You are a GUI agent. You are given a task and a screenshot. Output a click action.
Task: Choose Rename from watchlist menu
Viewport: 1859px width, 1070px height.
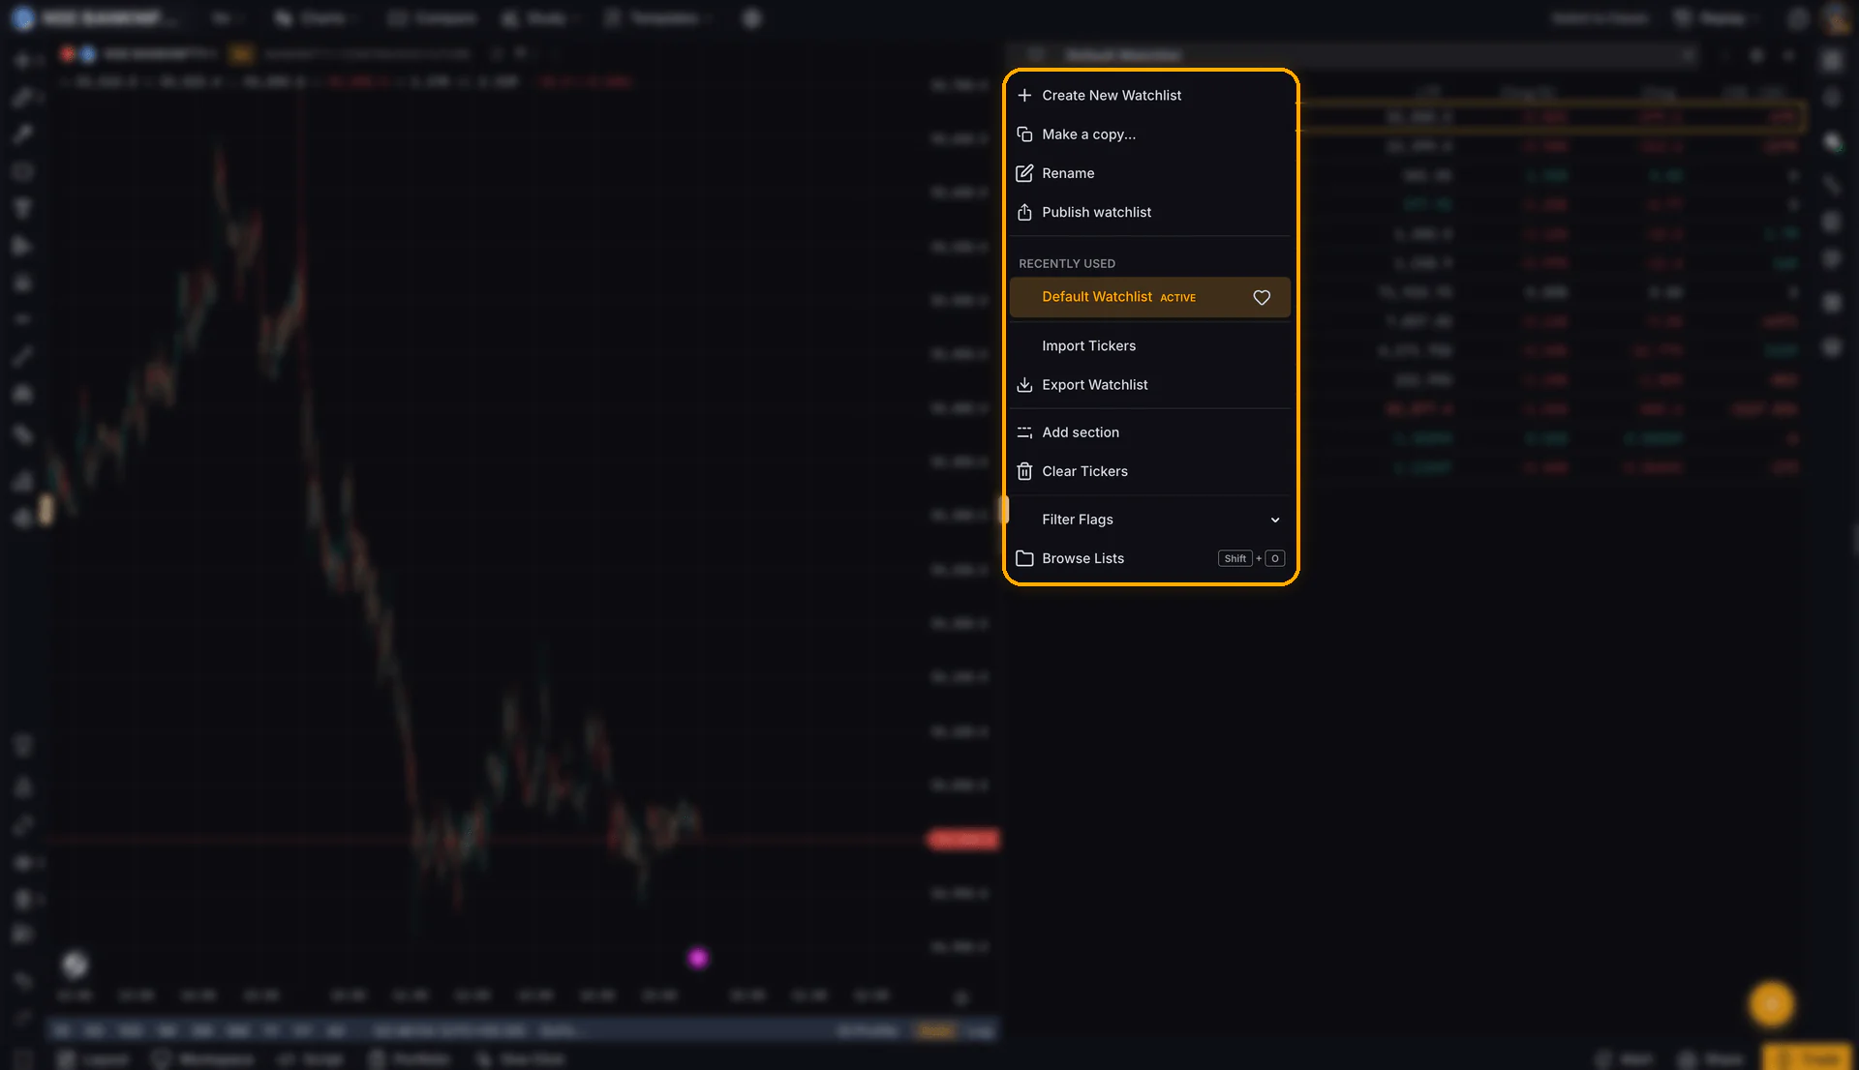pos(1150,173)
